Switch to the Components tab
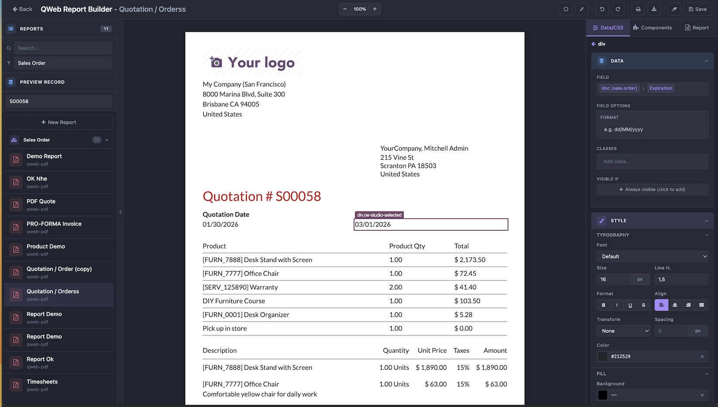The image size is (718, 407). (653, 27)
